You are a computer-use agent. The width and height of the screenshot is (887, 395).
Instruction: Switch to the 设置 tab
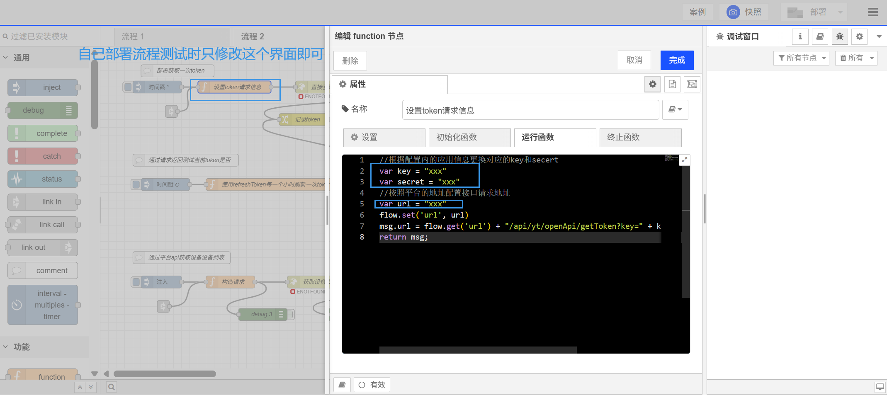[384, 138]
